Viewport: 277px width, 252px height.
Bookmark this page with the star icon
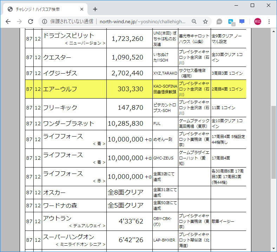click(205, 21)
